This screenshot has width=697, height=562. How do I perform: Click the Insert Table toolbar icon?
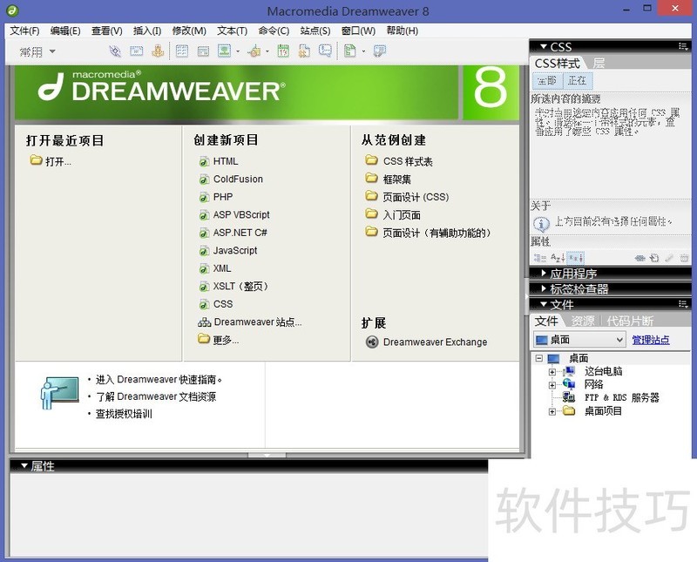(182, 51)
